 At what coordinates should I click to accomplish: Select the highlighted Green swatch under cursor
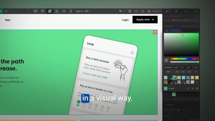click(175, 78)
